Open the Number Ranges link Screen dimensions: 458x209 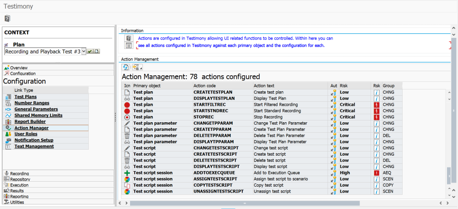point(32,103)
